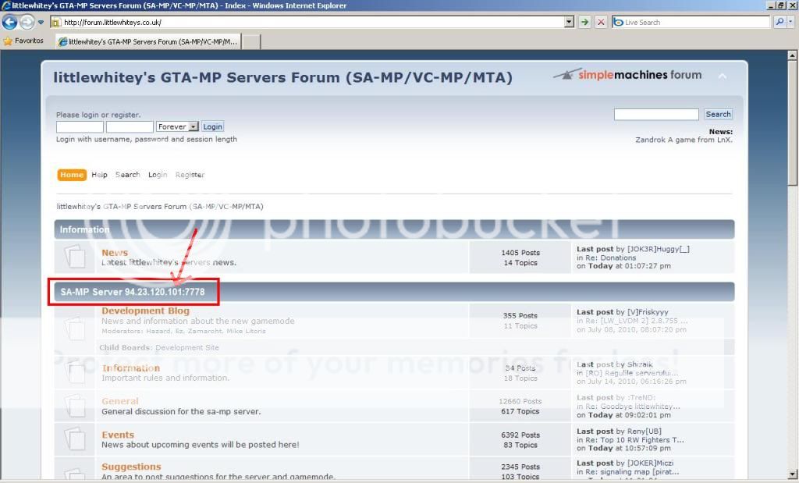Click the browser Forward arrow button
The height and width of the screenshot is (483, 799).
pos(27,22)
